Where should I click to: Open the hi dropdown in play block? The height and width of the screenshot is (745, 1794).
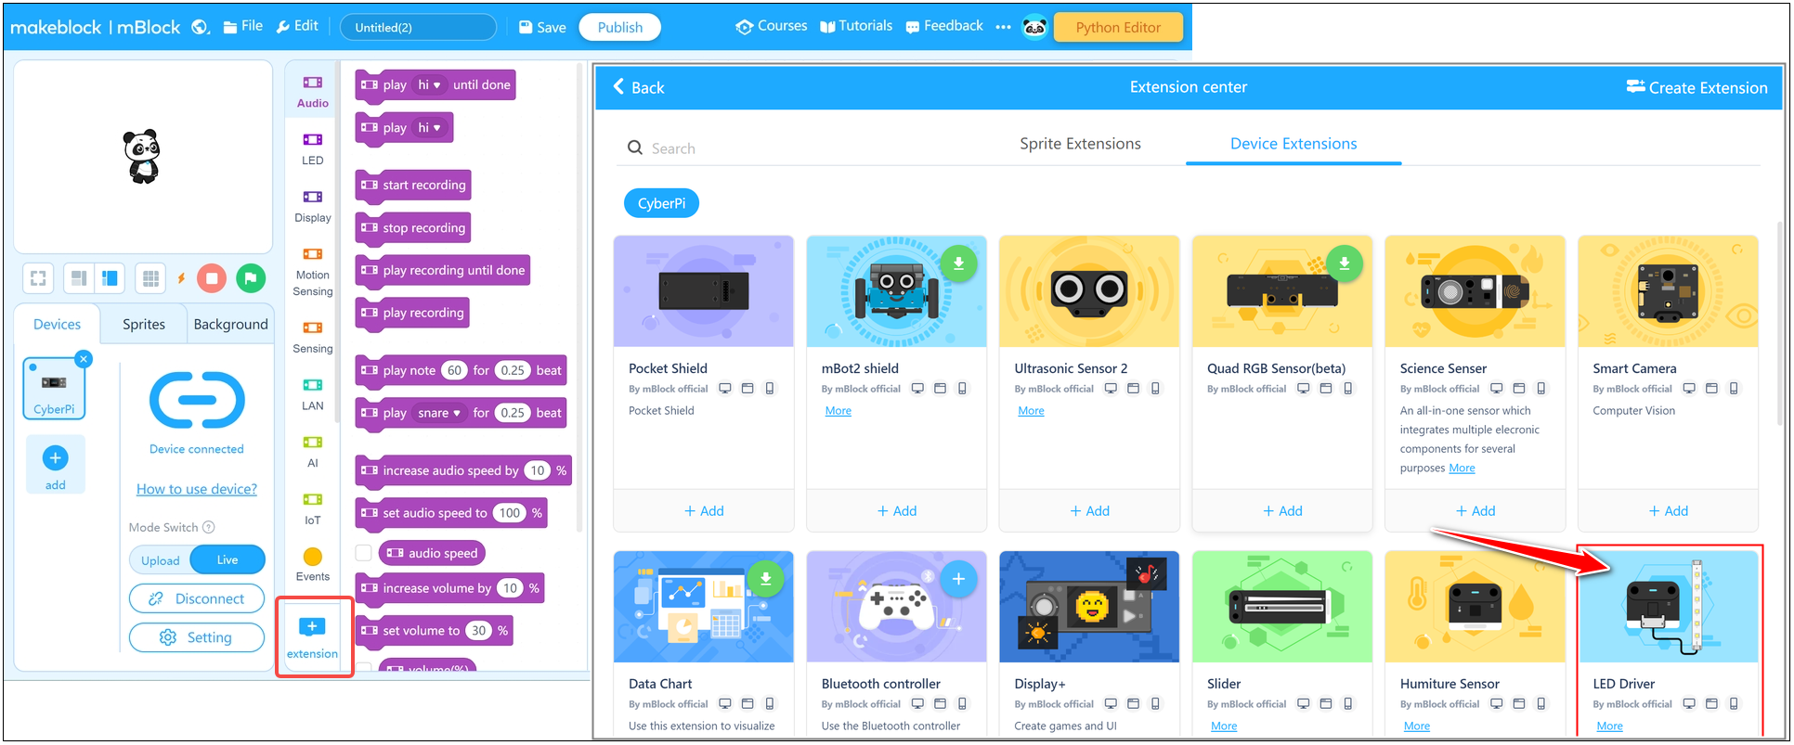pyautogui.click(x=428, y=127)
